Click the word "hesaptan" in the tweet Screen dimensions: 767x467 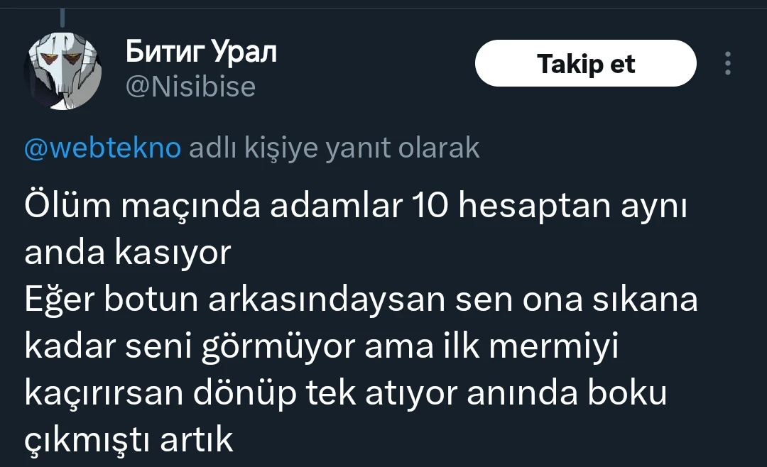[x=540, y=207]
